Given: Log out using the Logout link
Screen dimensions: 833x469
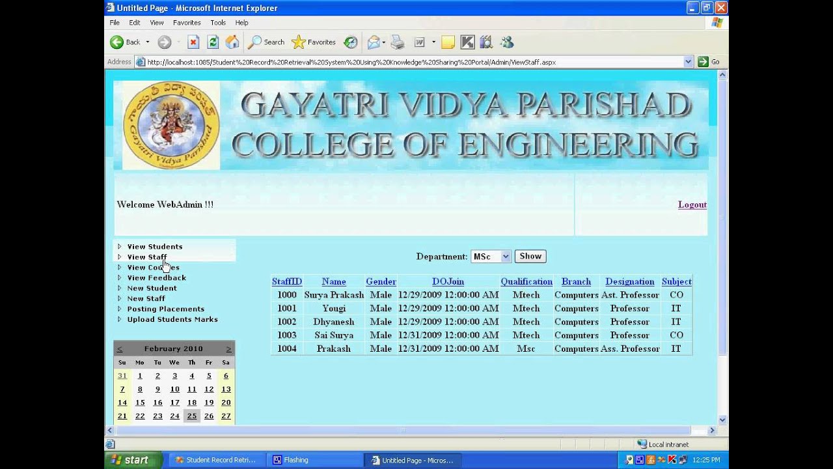Looking at the screenshot, I should click(692, 205).
